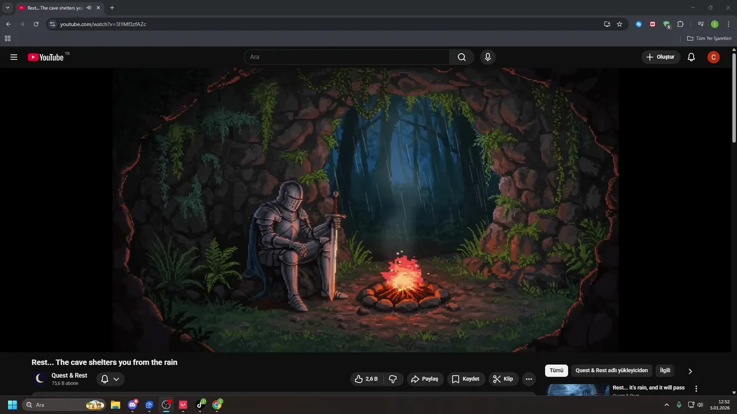The image size is (737, 414).
Task: Open the account avatar menu labeled C
Action: (713, 57)
